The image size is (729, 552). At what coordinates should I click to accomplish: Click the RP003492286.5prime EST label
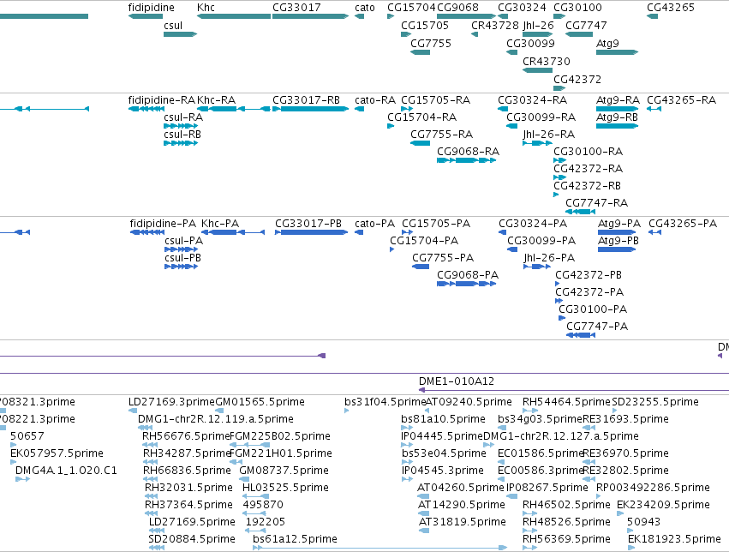coord(653,488)
